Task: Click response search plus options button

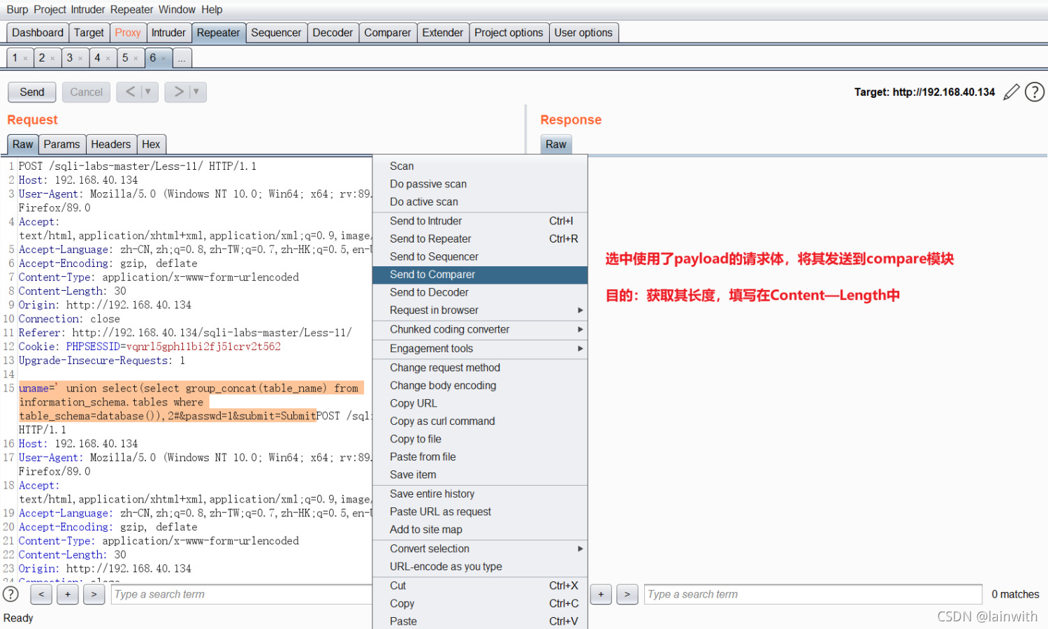Action: tap(601, 594)
